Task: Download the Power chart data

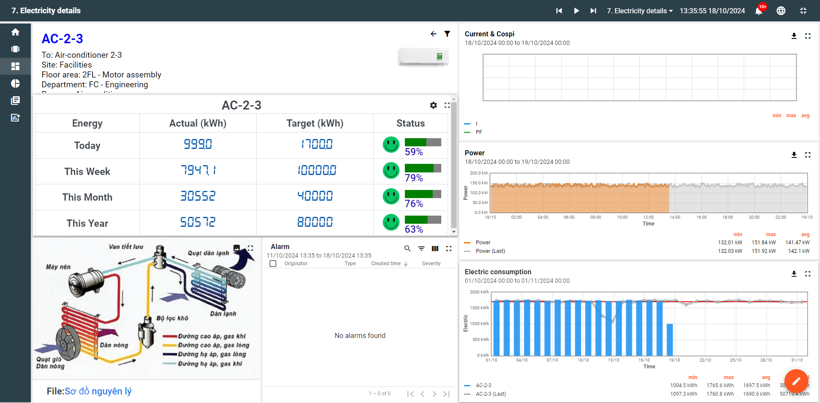Action: [794, 155]
